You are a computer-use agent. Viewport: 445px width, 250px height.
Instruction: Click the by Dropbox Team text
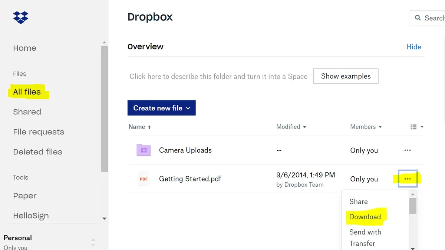tap(300, 184)
